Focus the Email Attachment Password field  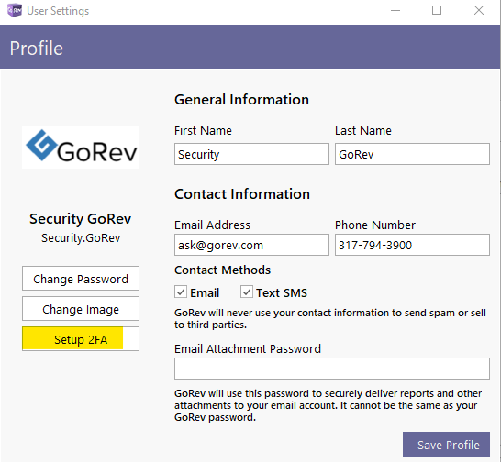coord(332,368)
